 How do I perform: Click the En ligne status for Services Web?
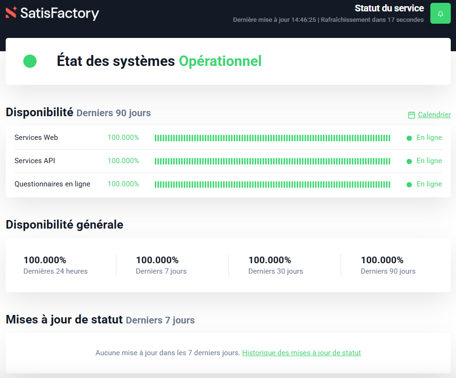[x=429, y=138]
